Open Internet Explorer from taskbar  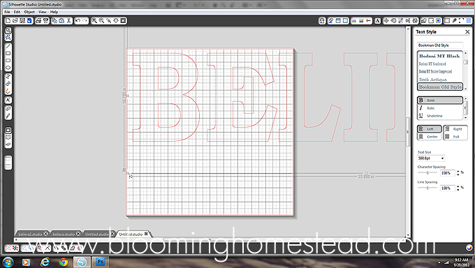[x=45, y=262]
